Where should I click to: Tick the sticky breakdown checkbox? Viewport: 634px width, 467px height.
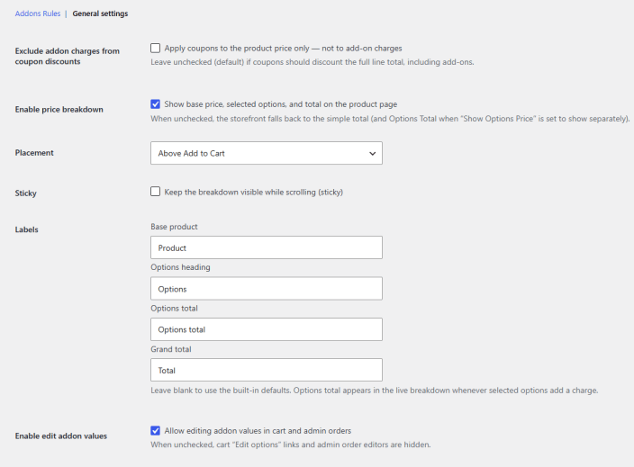(x=155, y=192)
